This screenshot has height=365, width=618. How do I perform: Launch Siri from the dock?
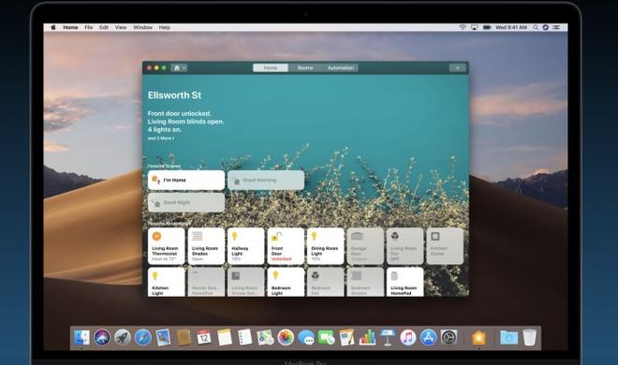pos(102,338)
